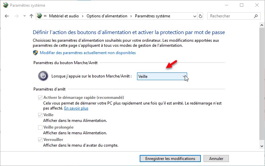Click the Paramètres système title bar icon
Screen dimensions: 265x166
[x=5, y=5]
